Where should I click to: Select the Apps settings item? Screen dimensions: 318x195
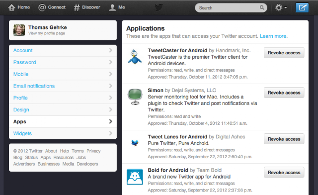coord(63,122)
